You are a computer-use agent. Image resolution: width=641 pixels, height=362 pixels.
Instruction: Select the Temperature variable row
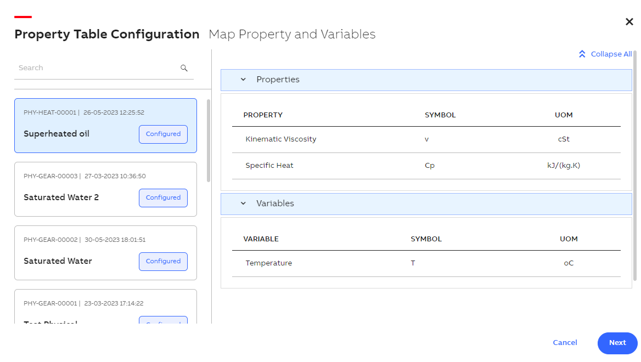point(426,263)
